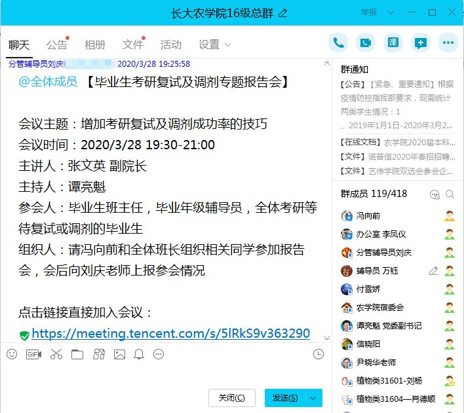Click the send picture icon

(x=119, y=354)
